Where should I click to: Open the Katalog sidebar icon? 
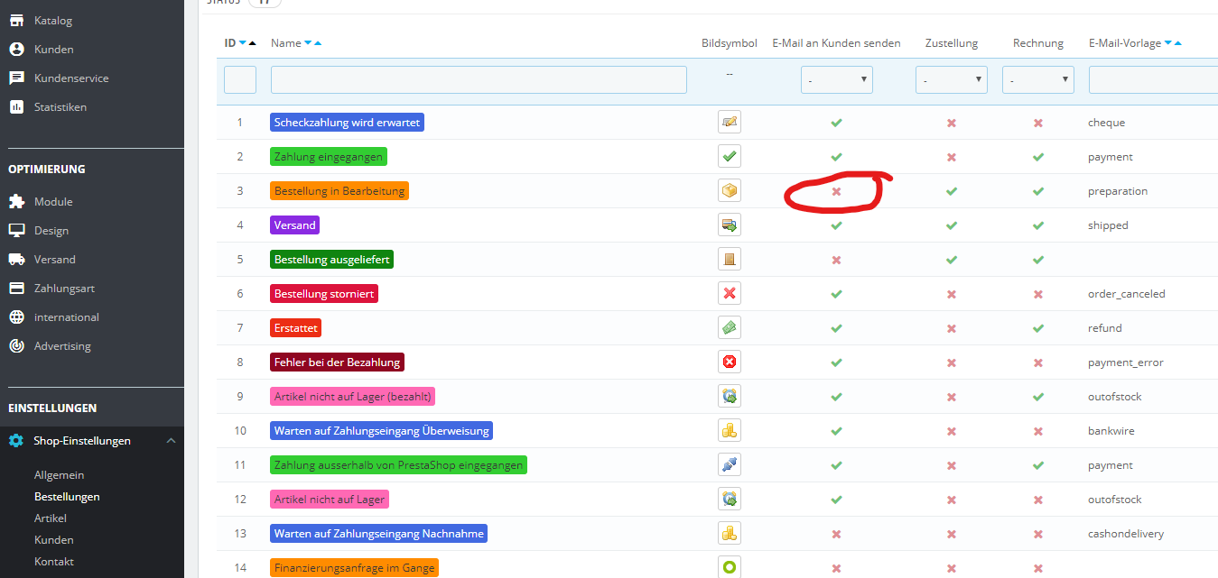(16, 21)
